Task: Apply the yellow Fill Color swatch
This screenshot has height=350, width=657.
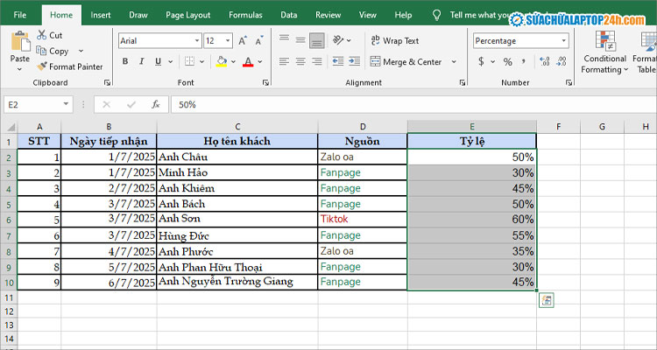Action: pyautogui.click(x=222, y=62)
